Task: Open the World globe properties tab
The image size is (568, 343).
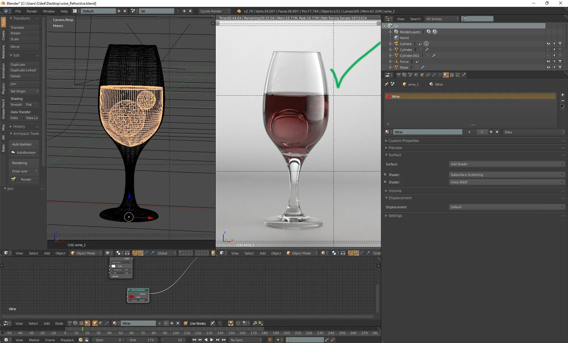Action: pyautogui.click(x=416, y=75)
